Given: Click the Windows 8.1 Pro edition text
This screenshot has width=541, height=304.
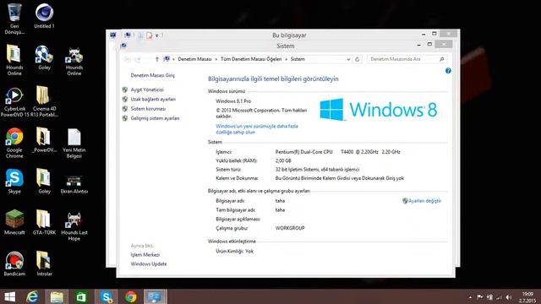Looking at the screenshot, I should [x=233, y=101].
